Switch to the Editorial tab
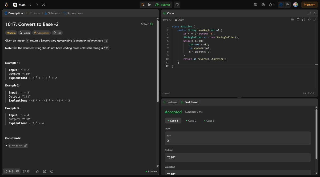This screenshot has height=177, width=320. pyautogui.click(x=34, y=13)
